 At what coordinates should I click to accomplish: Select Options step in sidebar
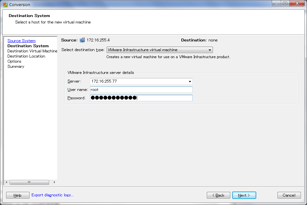[14, 61]
